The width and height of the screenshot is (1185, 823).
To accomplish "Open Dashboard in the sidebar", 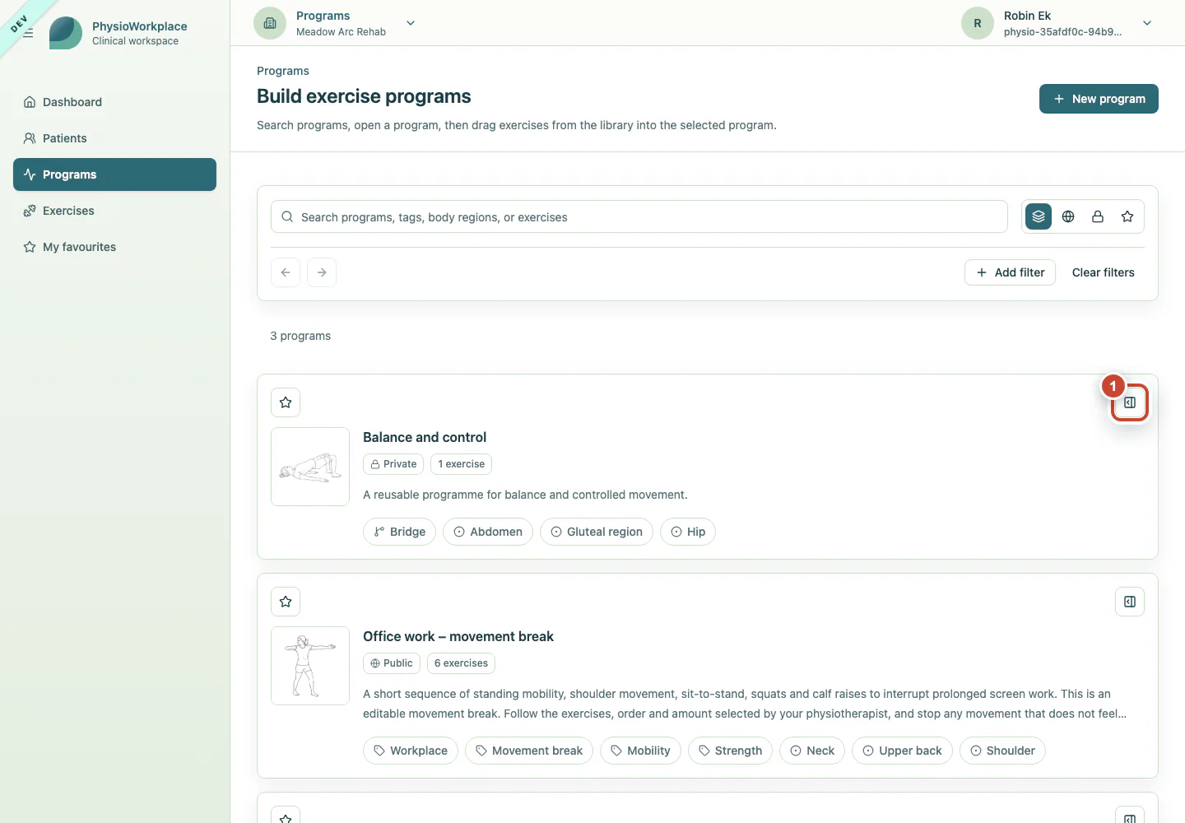I will (x=114, y=102).
